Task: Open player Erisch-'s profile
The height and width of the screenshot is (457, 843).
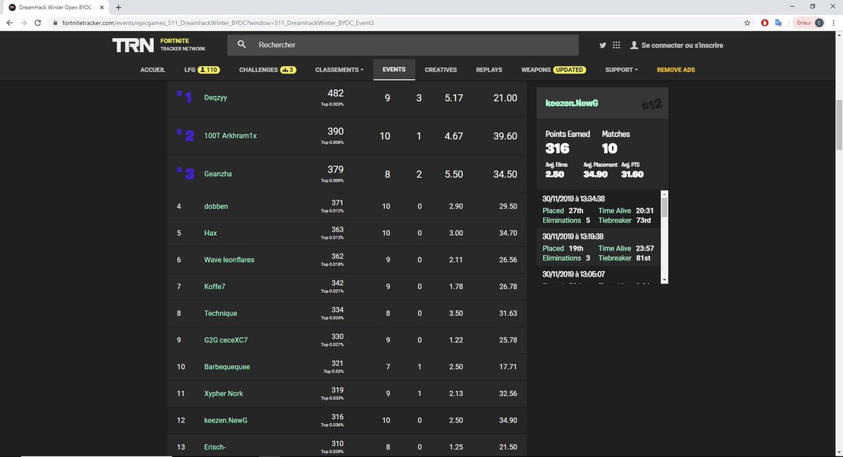Action: pos(214,447)
